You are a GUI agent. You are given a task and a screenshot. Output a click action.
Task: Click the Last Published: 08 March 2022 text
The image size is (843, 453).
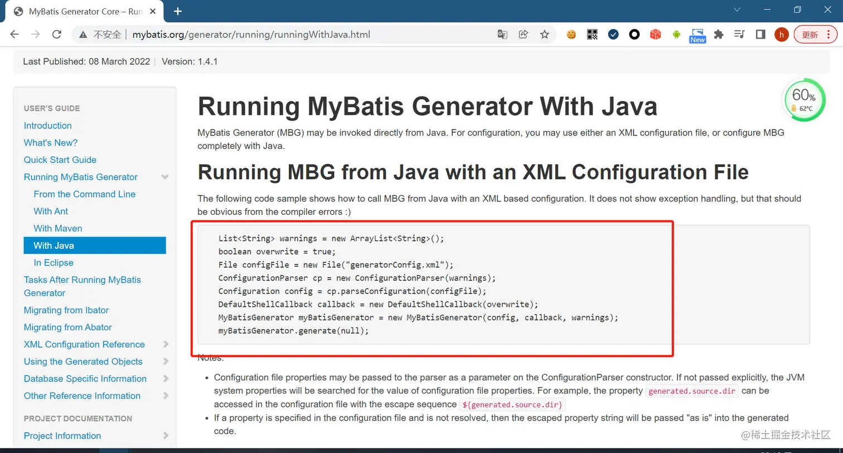86,61
